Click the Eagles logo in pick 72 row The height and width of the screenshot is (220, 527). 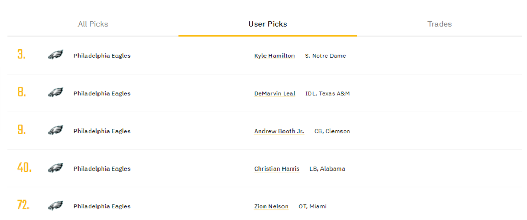pyautogui.click(x=55, y=206)
